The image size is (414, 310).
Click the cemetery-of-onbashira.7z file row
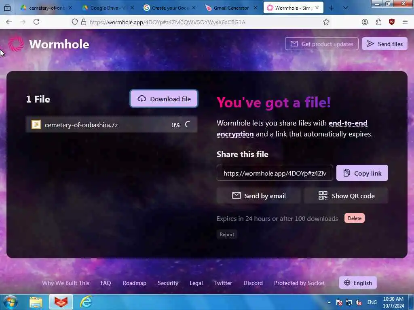tap(112, 124)
